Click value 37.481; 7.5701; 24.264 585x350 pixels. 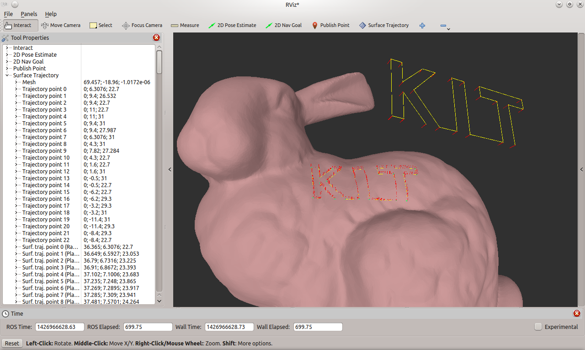point(111,302)
